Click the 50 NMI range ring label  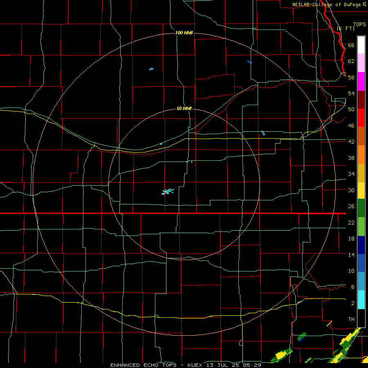pos(184,109)
